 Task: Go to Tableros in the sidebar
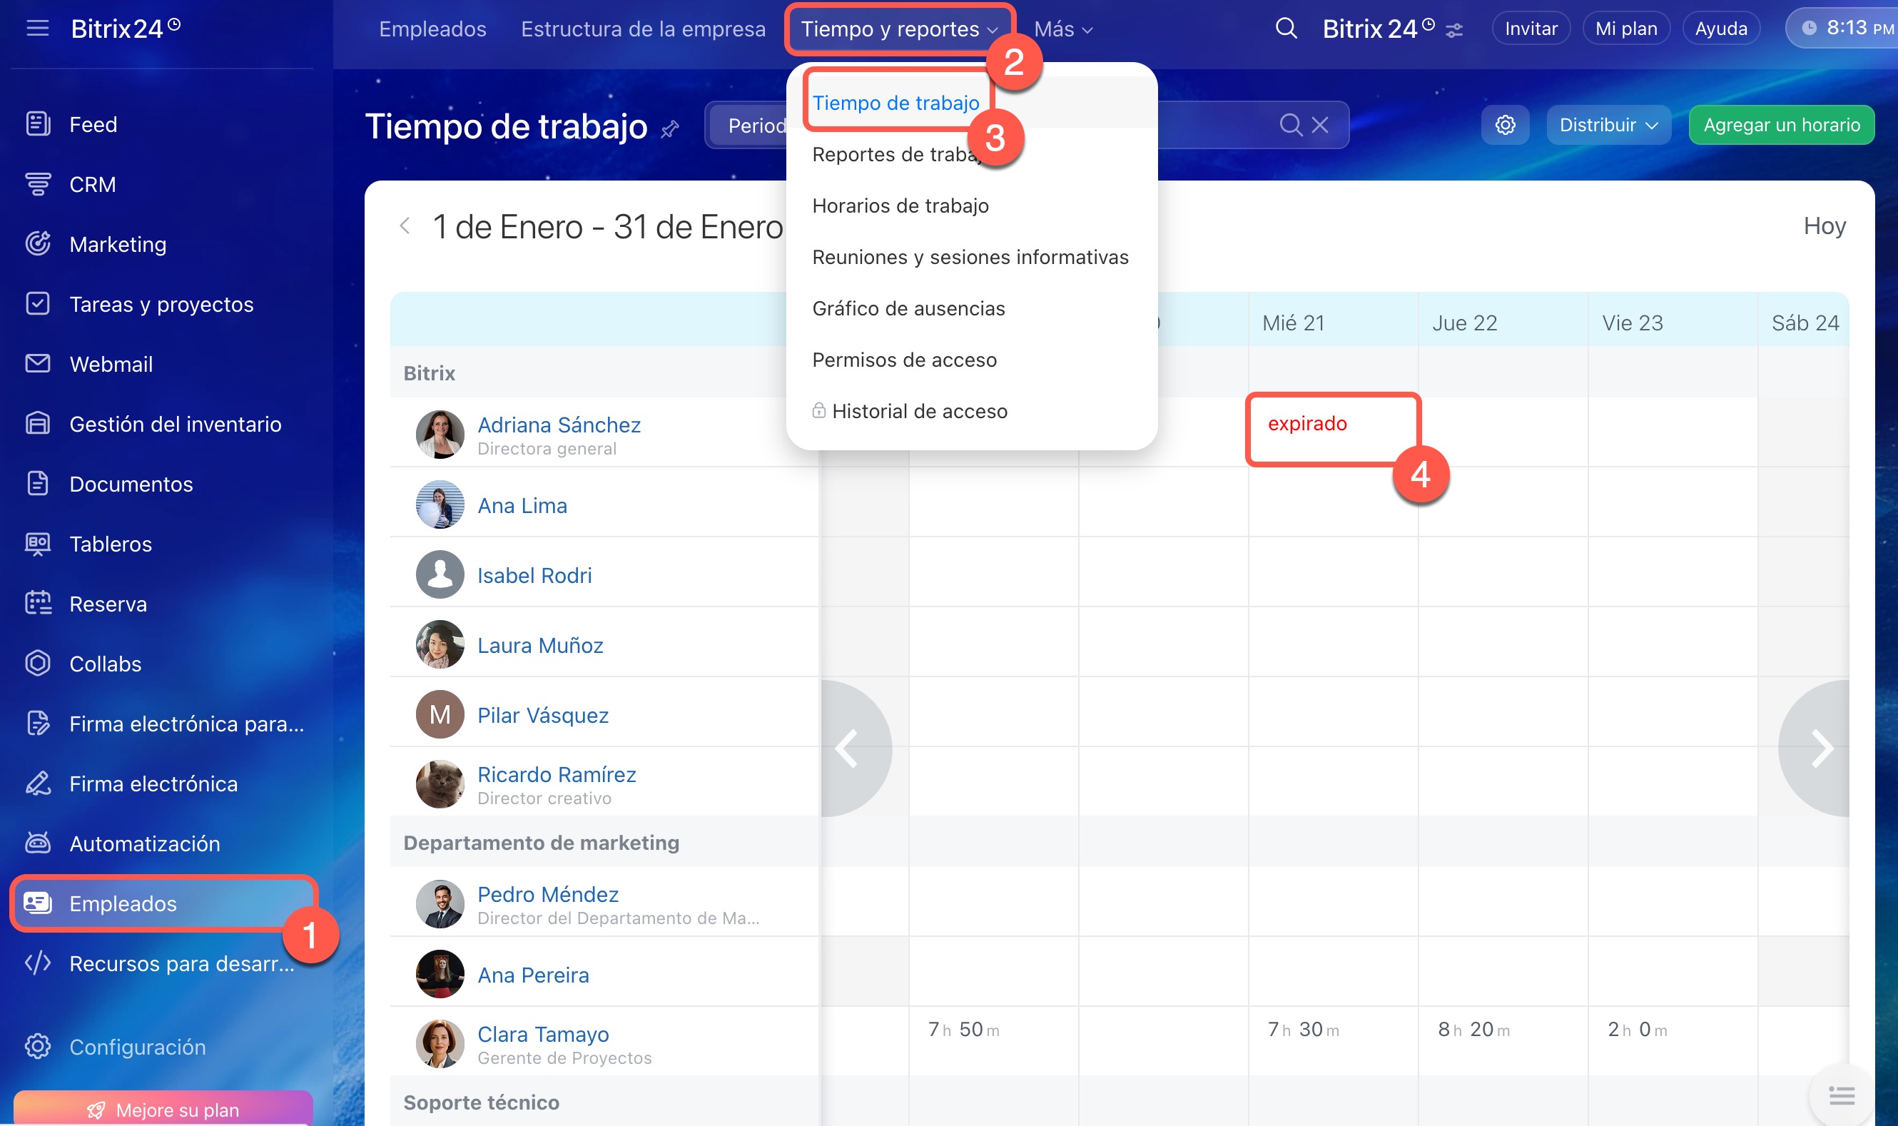110,544
